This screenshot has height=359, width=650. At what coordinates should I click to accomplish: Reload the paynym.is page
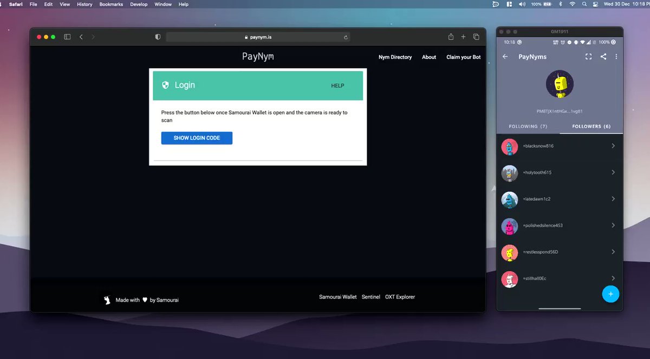(346, 37)
